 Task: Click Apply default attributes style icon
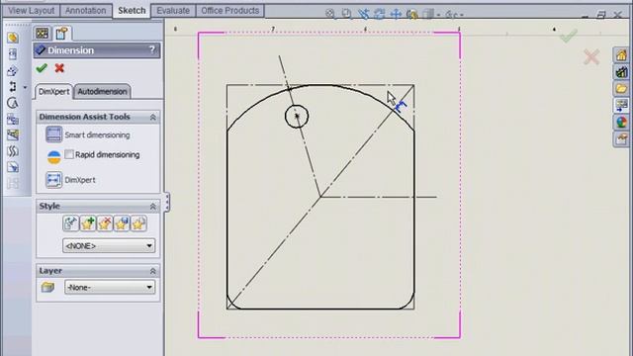pyautogui.click(x=70, y=223)
